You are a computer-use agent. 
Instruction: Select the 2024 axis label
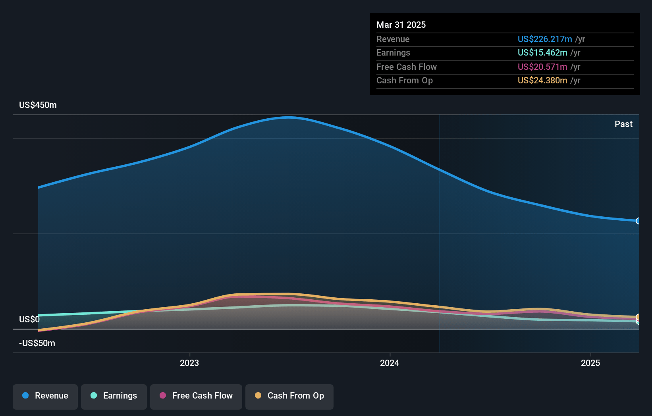coord(390,363)
